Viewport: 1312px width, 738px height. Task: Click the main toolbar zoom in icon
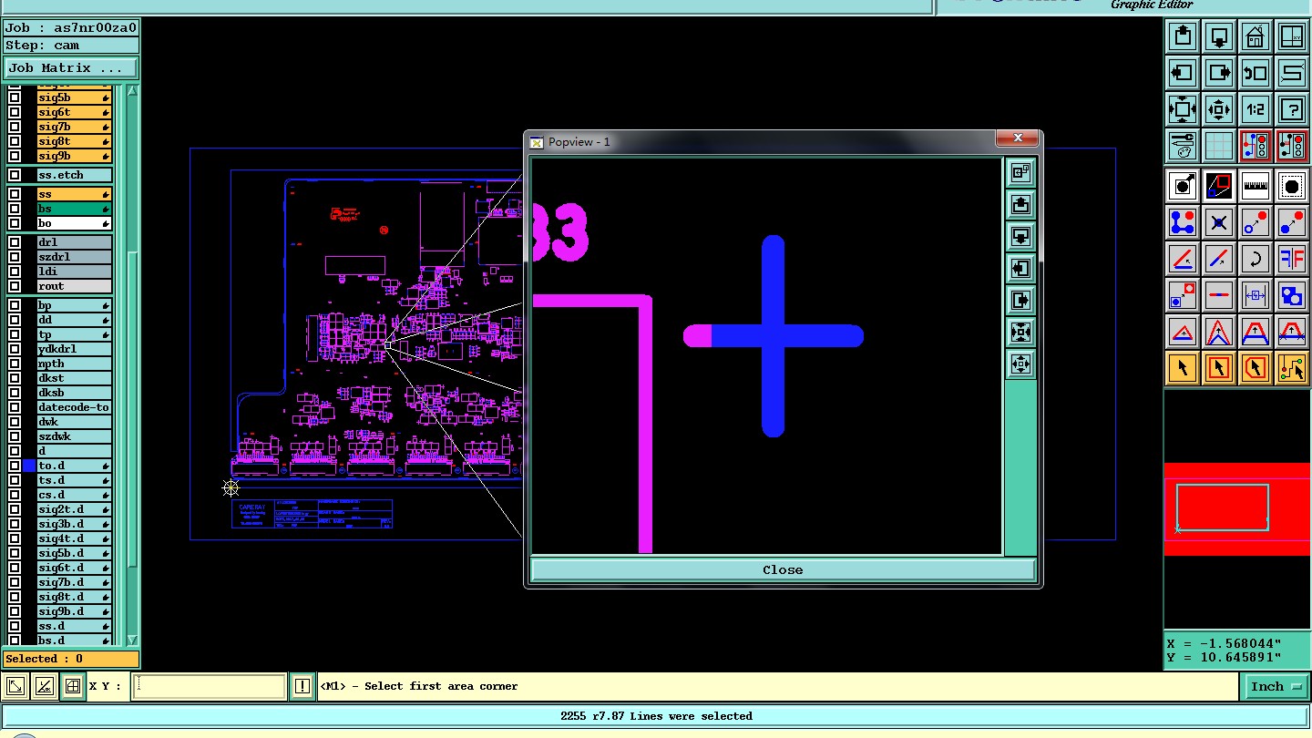(x=1183, y=109)
